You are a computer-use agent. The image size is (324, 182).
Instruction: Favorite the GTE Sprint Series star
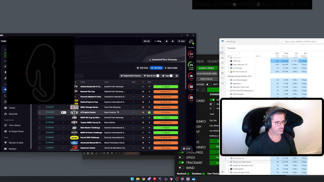click(40, 112)
